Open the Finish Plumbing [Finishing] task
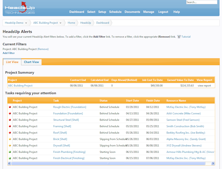Image resolution: width=222 pixels, height=169 pixels. coord(69,152)
